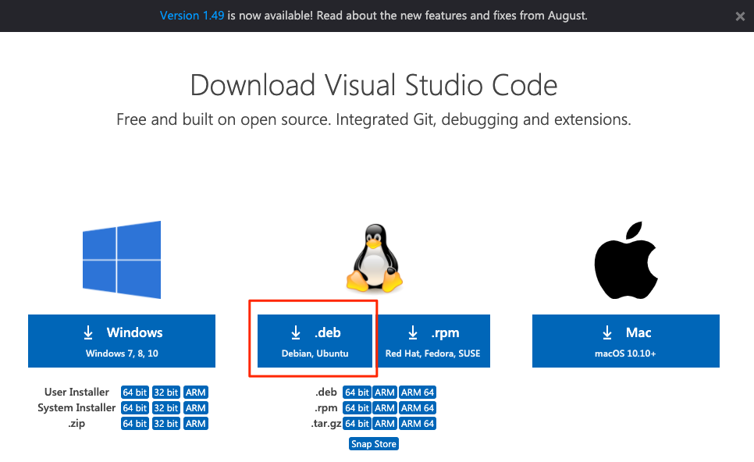The height and width of the screenshot is (462, 754).
Task: Download the Mac macOS 10.10+ build
Action: tap(626, 341)
